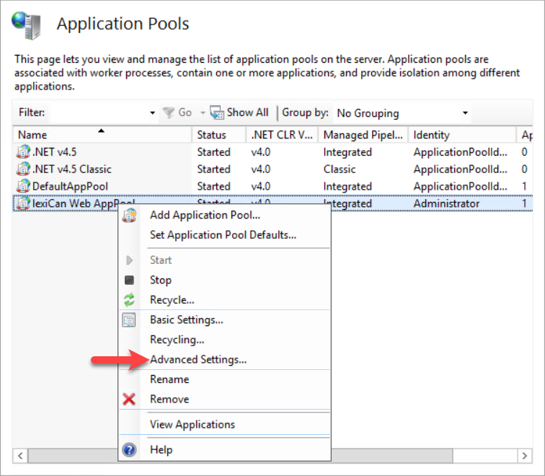The height and width of the screenshot is (476, 545).
Task: Click Set Application Pool Defaults
Action: pos(223,234)
